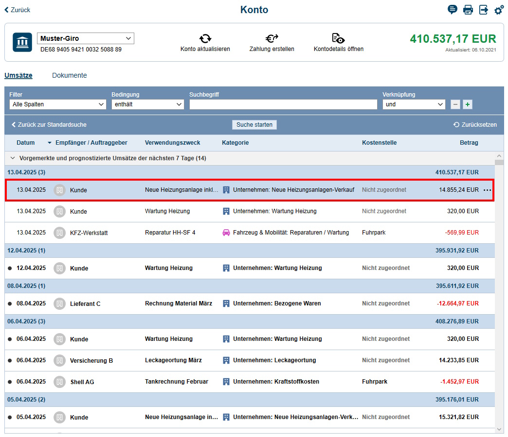508x437 pixels.
Task: Click category icon of Leckageortung row
Action: click(x=226, y=360)
